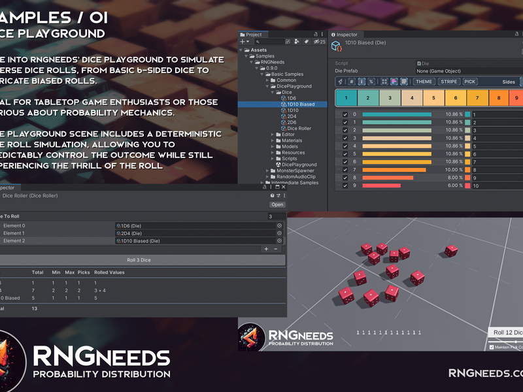Collapse the Assets folder arrow

pyautogui.click(x=241, y=50)
